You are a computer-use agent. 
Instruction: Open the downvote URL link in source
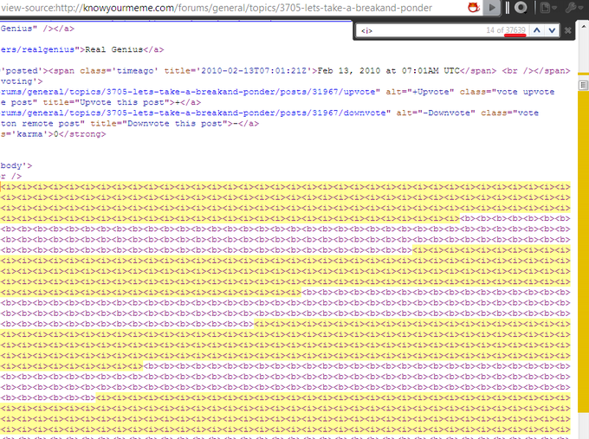click(x=196, y=113)
